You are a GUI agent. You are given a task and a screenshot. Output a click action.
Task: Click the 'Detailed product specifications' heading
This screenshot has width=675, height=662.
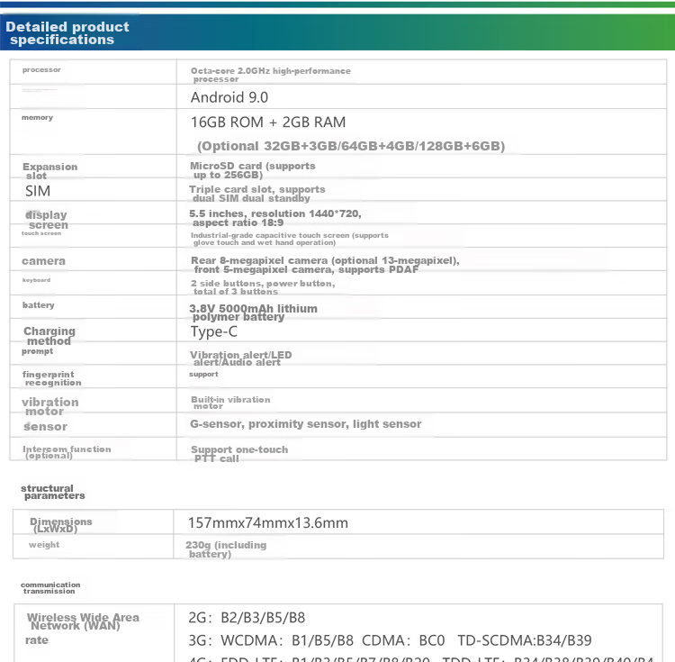click(67, 33)
